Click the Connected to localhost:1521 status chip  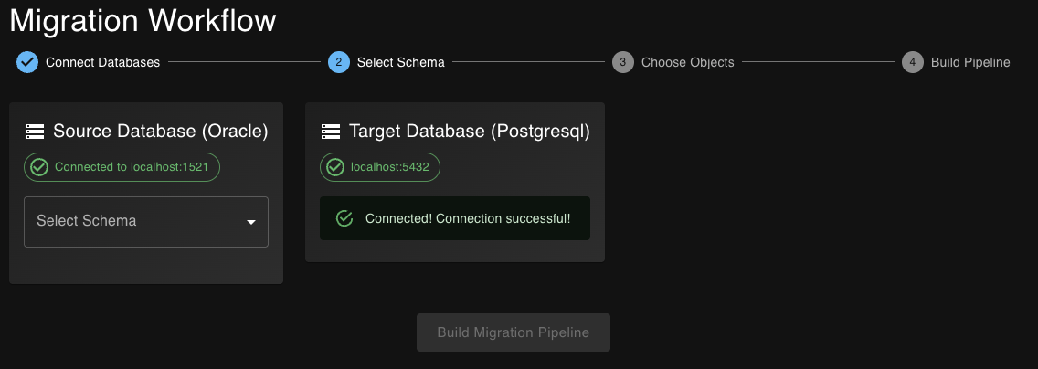coord(122,167)
